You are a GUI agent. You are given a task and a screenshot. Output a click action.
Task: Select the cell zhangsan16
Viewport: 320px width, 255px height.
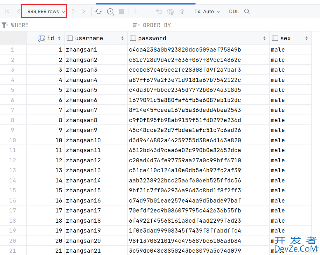(96, 201)
